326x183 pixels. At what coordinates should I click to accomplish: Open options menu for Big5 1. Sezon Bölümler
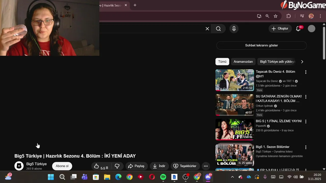tap(306, 147)
